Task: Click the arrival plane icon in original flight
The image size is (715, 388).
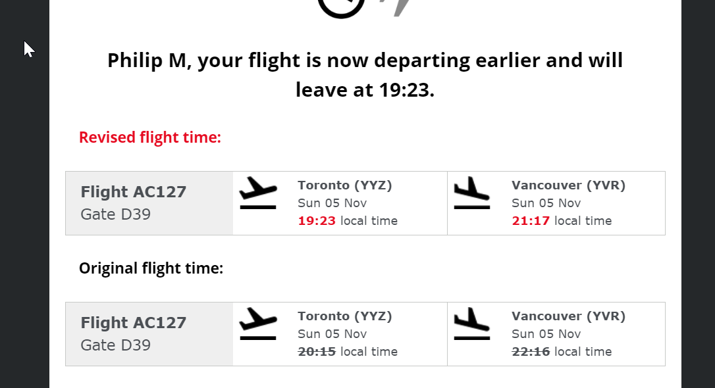Action: click(x=472, y=324)
